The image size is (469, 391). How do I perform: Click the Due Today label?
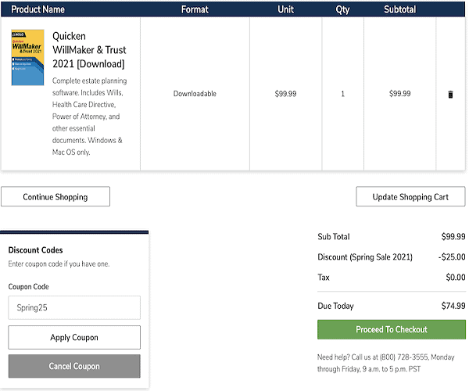click(x=335, y=306)
